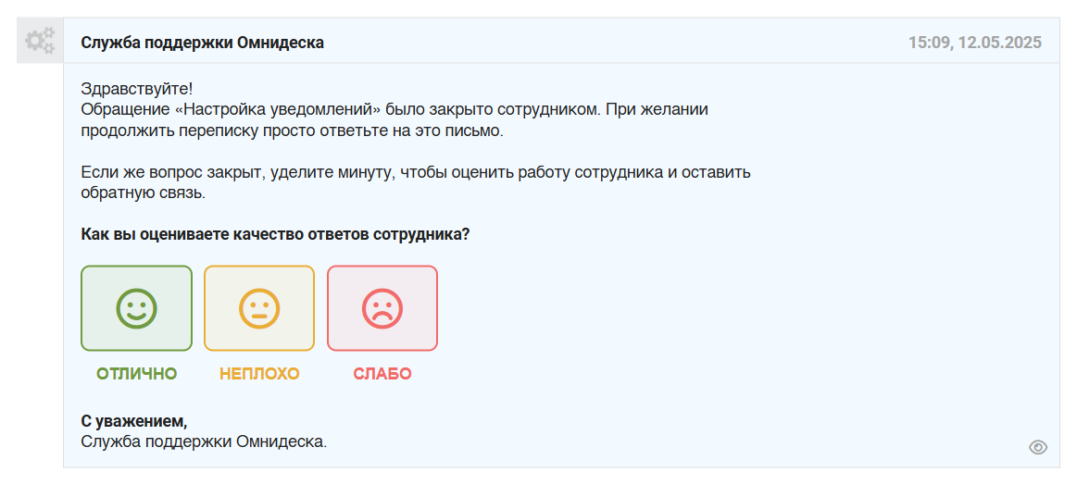
Task: Click the С уважением closing line
Action: [134, 422]
